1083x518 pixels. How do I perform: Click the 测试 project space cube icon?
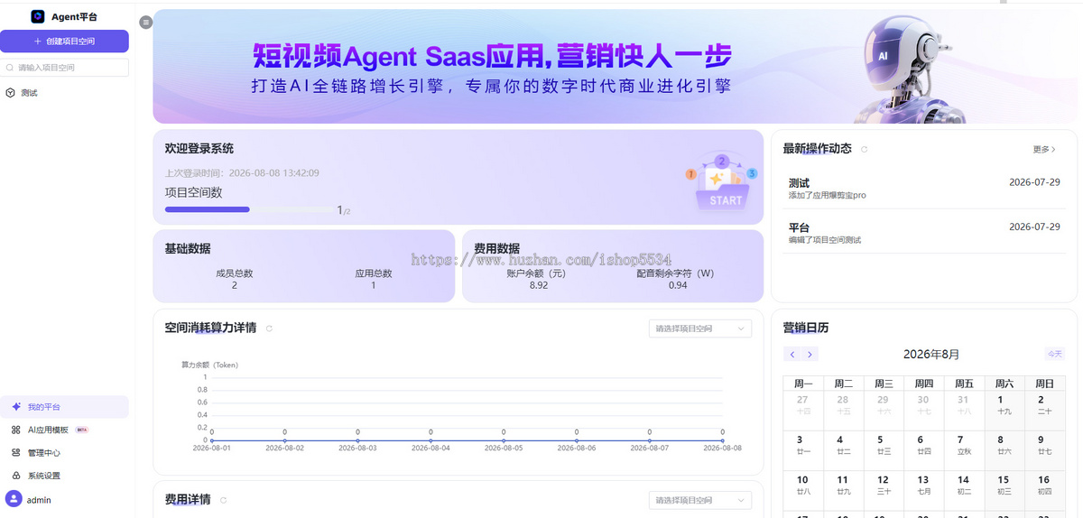point(10,93)
